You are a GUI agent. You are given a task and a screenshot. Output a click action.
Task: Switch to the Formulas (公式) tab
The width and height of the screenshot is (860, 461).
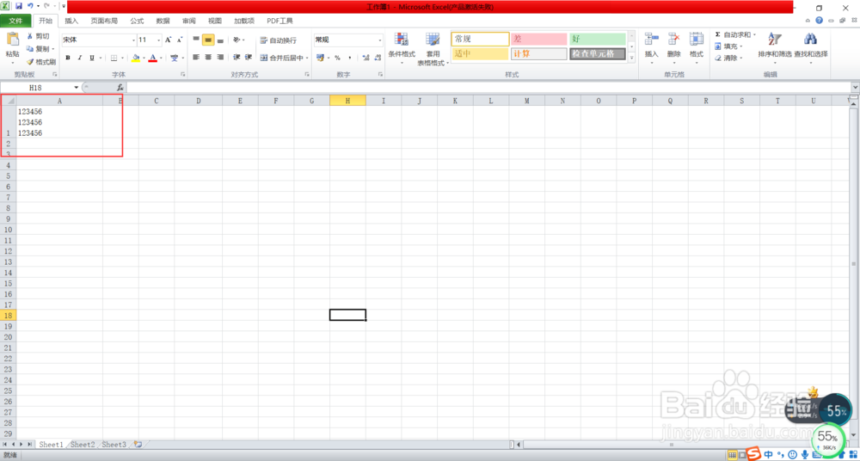(x=137, y=21)
